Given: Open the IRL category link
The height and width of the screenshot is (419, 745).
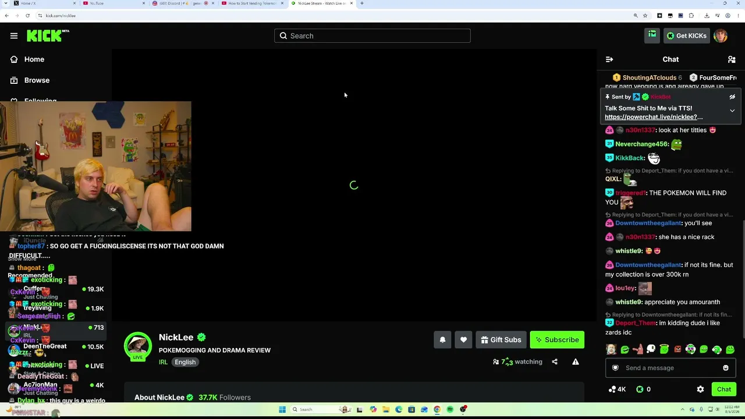Looking at the screenshot, I should click(x=163, y=362).
